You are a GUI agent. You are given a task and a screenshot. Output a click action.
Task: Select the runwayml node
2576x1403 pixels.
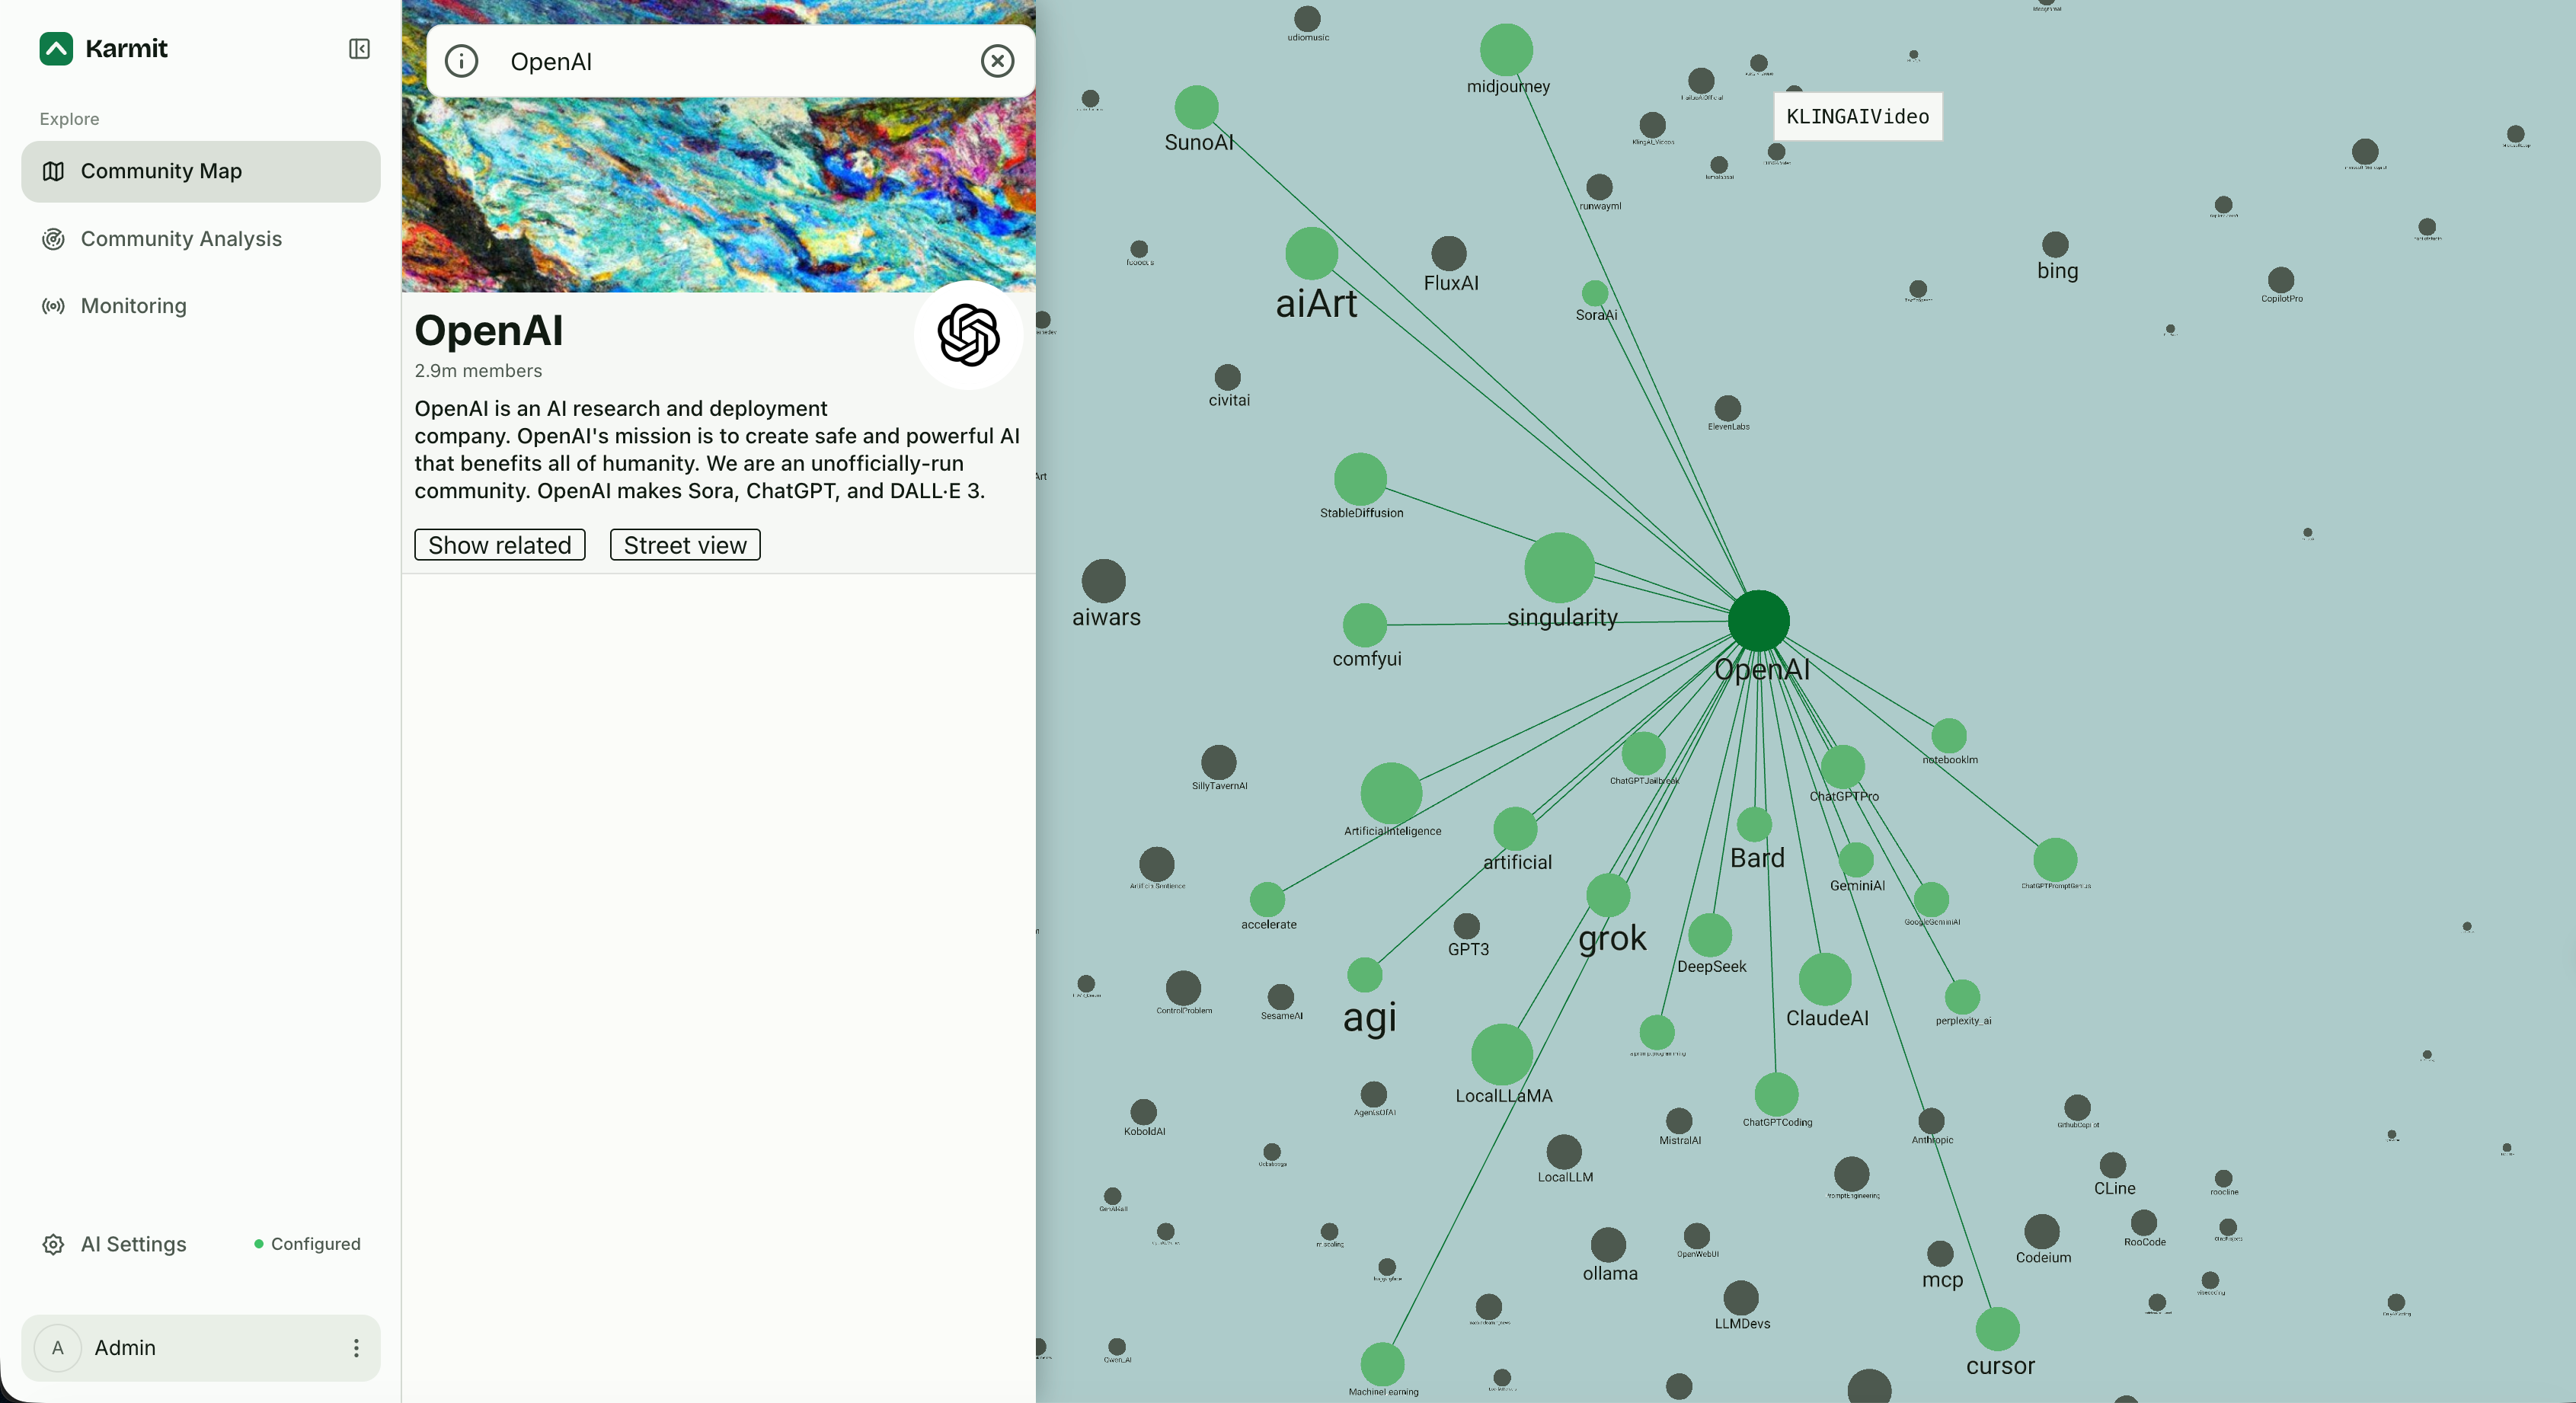click(x=1599, y=187)
